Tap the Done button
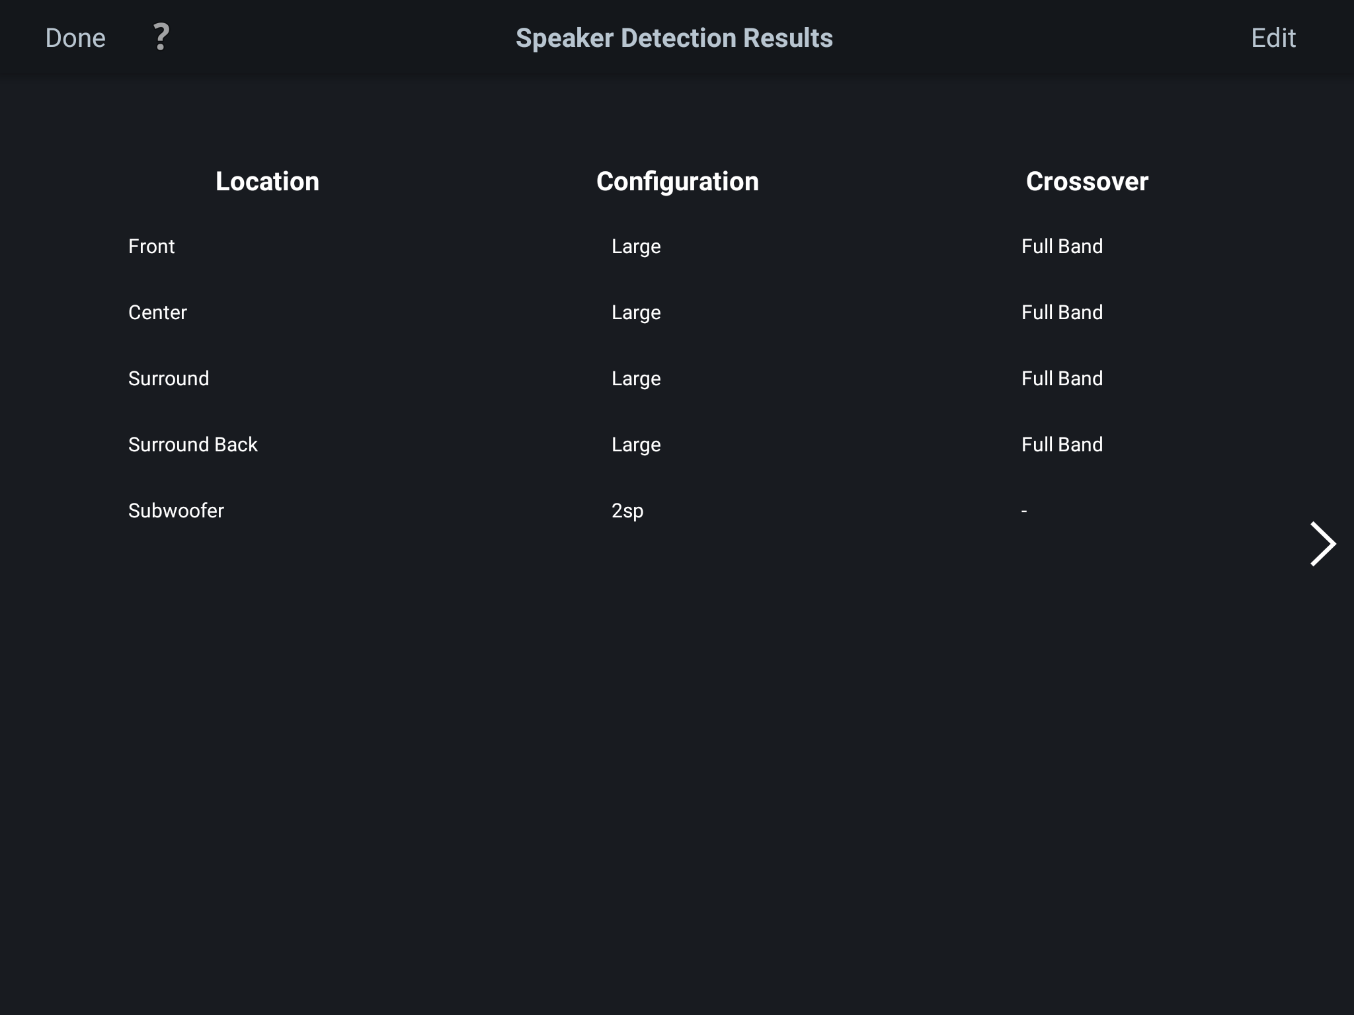This screenshot has width=1354, height=1015. (x=75, y=38)
